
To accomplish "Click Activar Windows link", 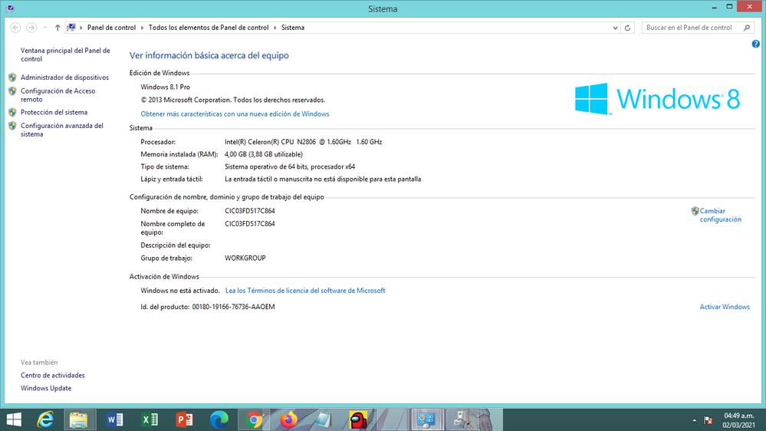I will click(x=725, y=307).
